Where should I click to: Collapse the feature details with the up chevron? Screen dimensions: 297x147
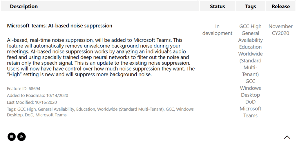[x=287, y=137]
